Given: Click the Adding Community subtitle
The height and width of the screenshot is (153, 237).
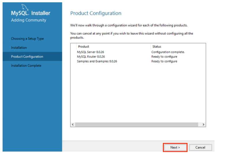Looking at the screenshot, I should pyautogui.click(x=29, y=20).
